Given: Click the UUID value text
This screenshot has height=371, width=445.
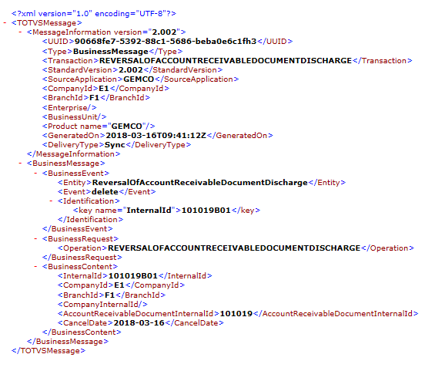Looking at the screenshot, I should (166, 42).
